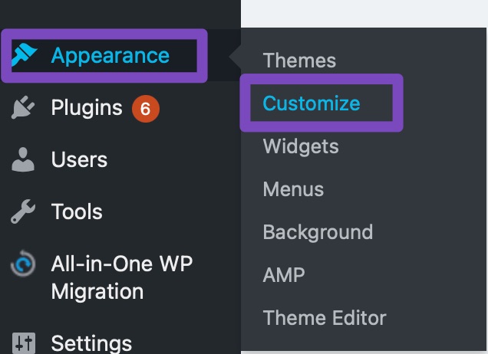
Task: Click the All-in-One WP Migration icon
Action: pos(23,265)
